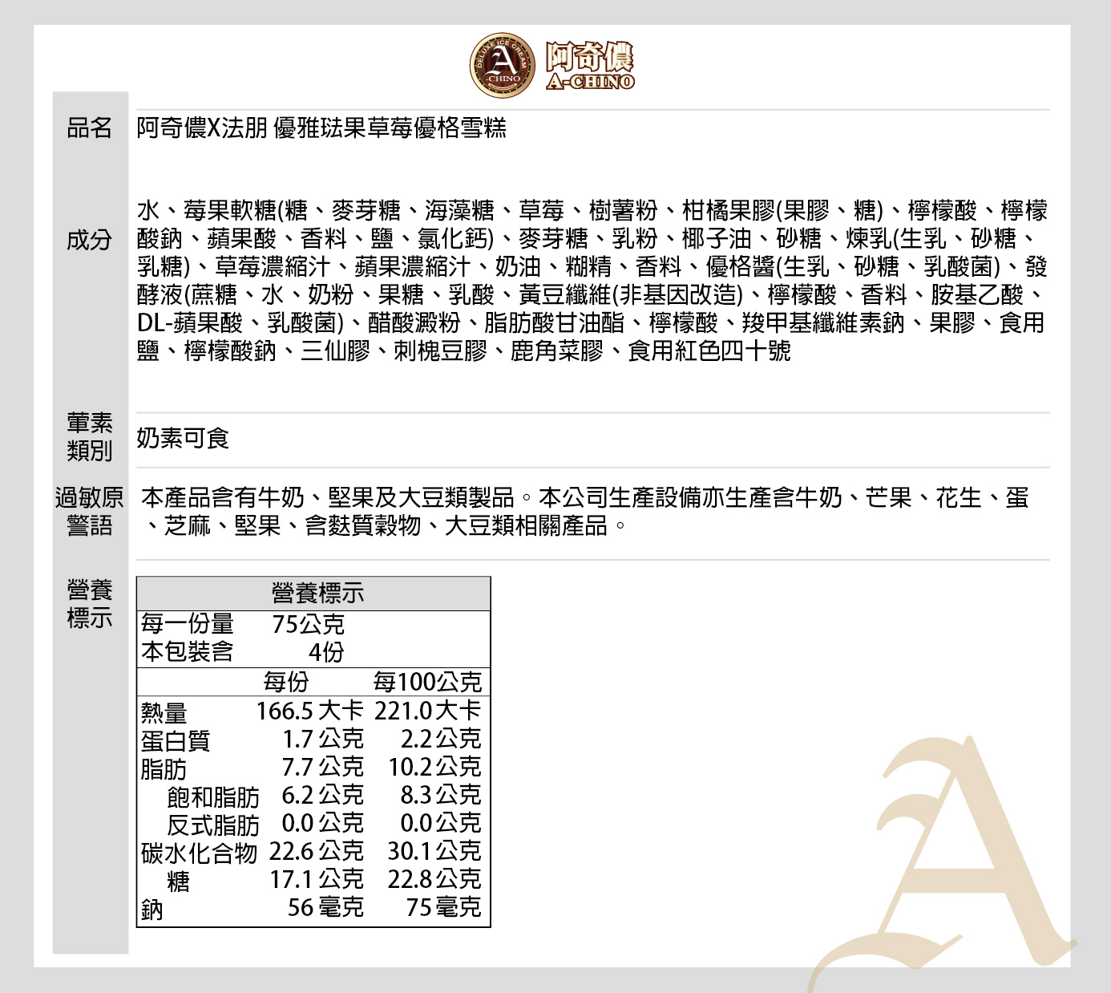Select sugar value 22.8公克
Image resolution: width=1111 pixels, height=993 pixels.
tap(435, 879)
